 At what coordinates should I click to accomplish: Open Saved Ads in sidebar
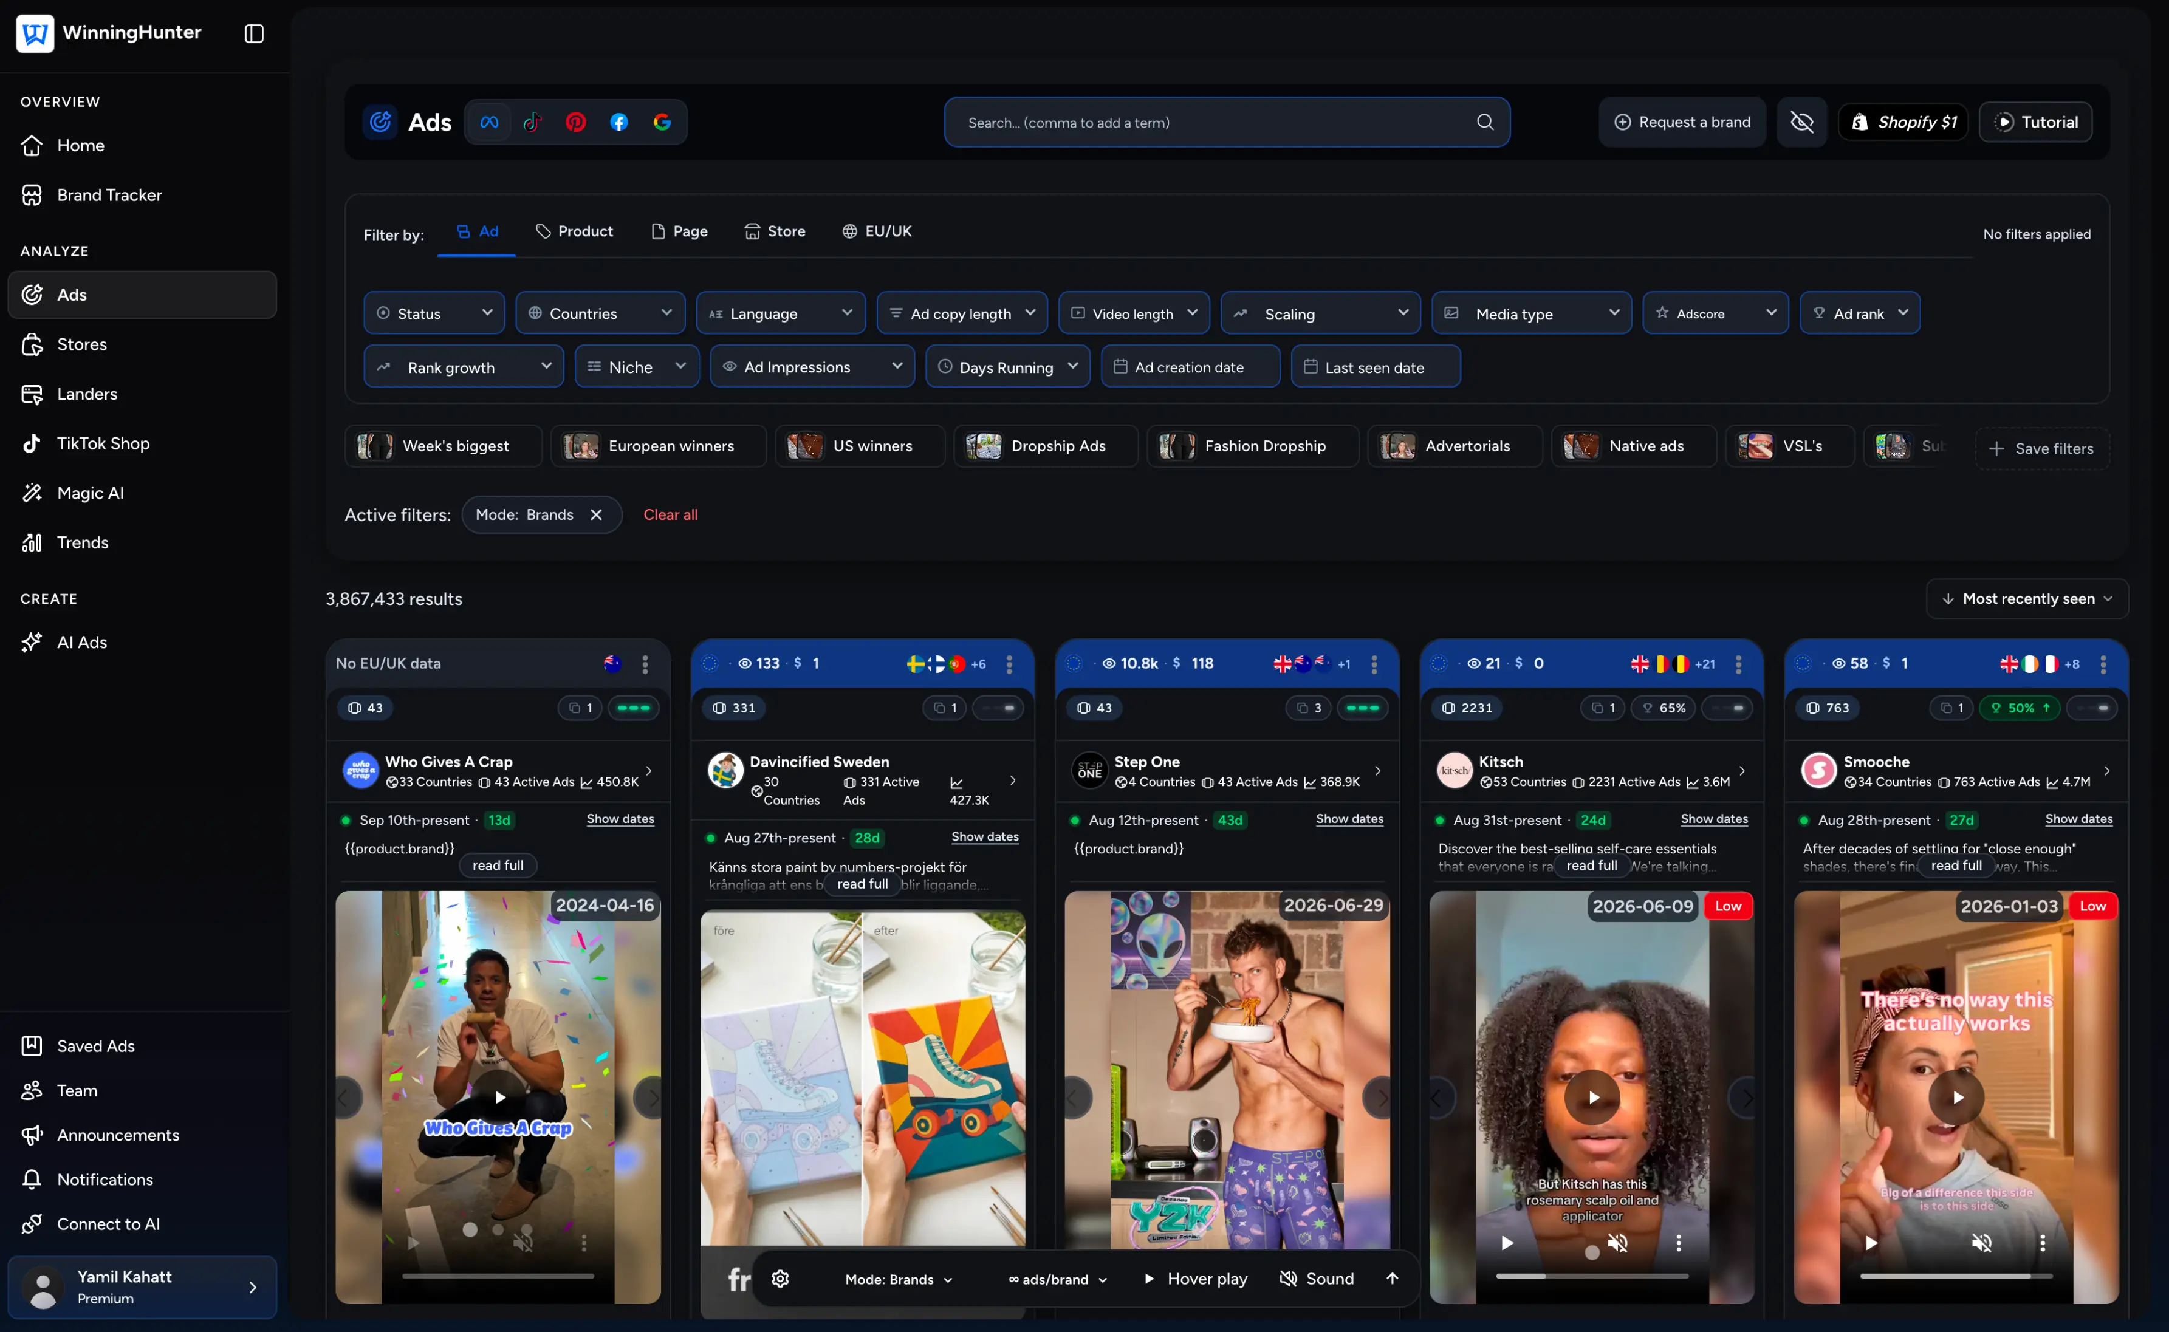pyautogui.click(x=142, y=1046)
